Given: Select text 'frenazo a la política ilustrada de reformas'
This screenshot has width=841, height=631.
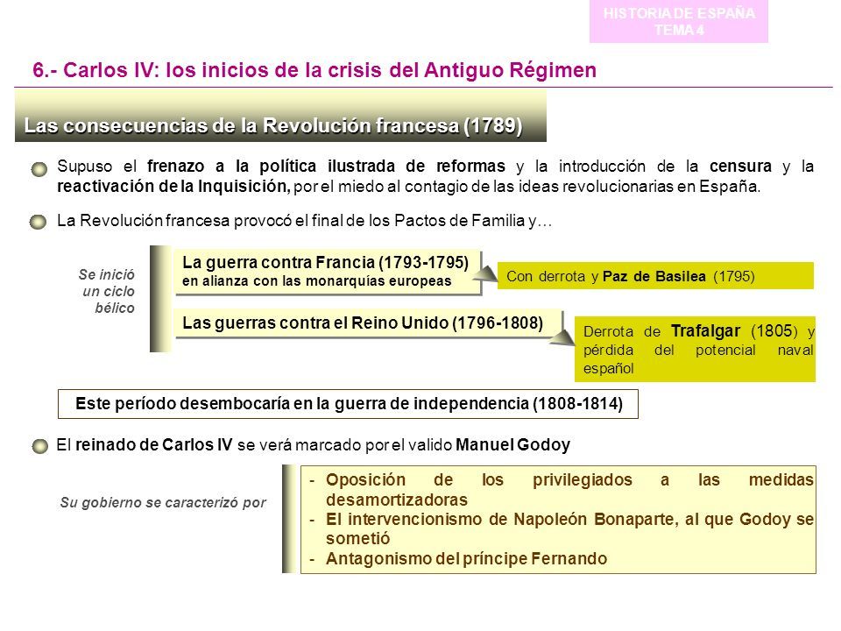Looking at the screenshot, I should point(326,167).
